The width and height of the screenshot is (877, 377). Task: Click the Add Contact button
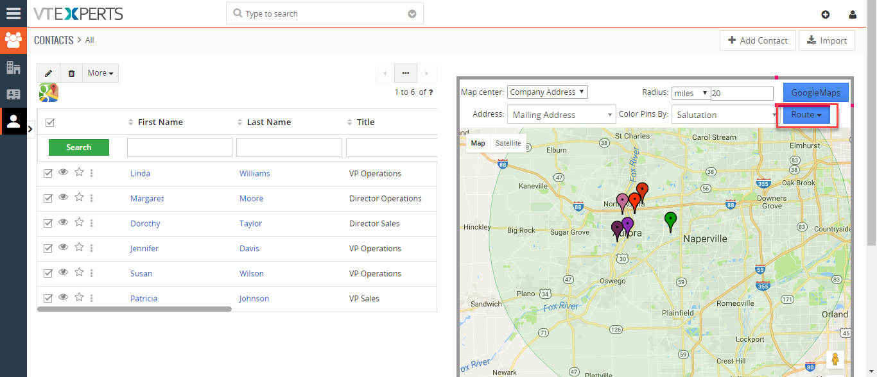click(x=758, y=40)
